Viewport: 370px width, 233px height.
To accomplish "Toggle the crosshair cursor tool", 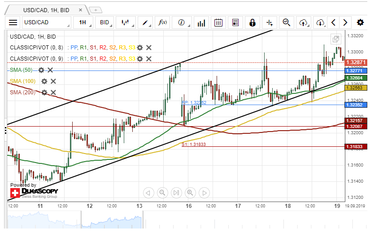I will point(269,22).
